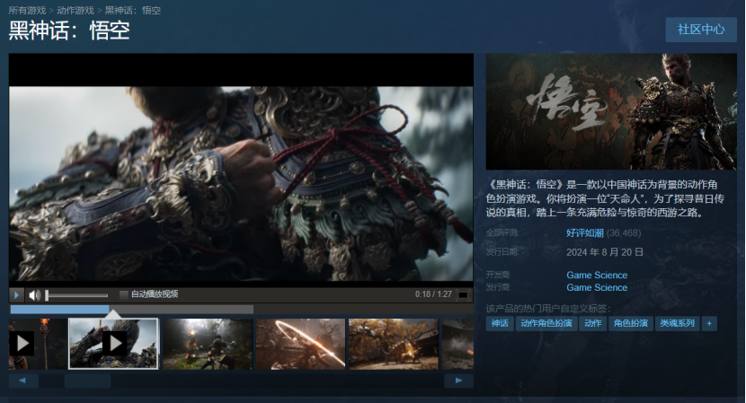746x403 pixels.
Task: Enter fullscreen with the video fullscreen icon
Action: point(463,294)
